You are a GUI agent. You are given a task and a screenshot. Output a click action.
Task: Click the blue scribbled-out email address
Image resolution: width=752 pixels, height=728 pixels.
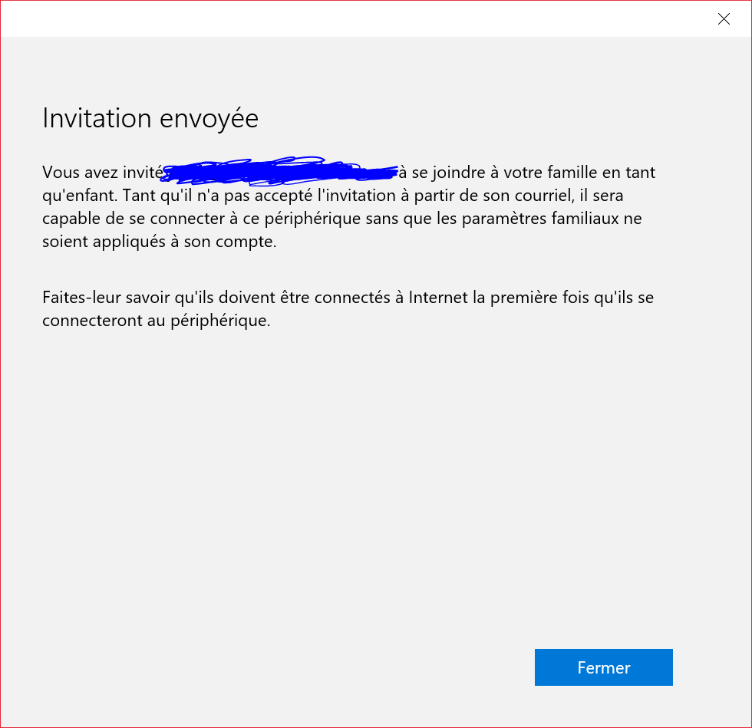click(280, 172)
